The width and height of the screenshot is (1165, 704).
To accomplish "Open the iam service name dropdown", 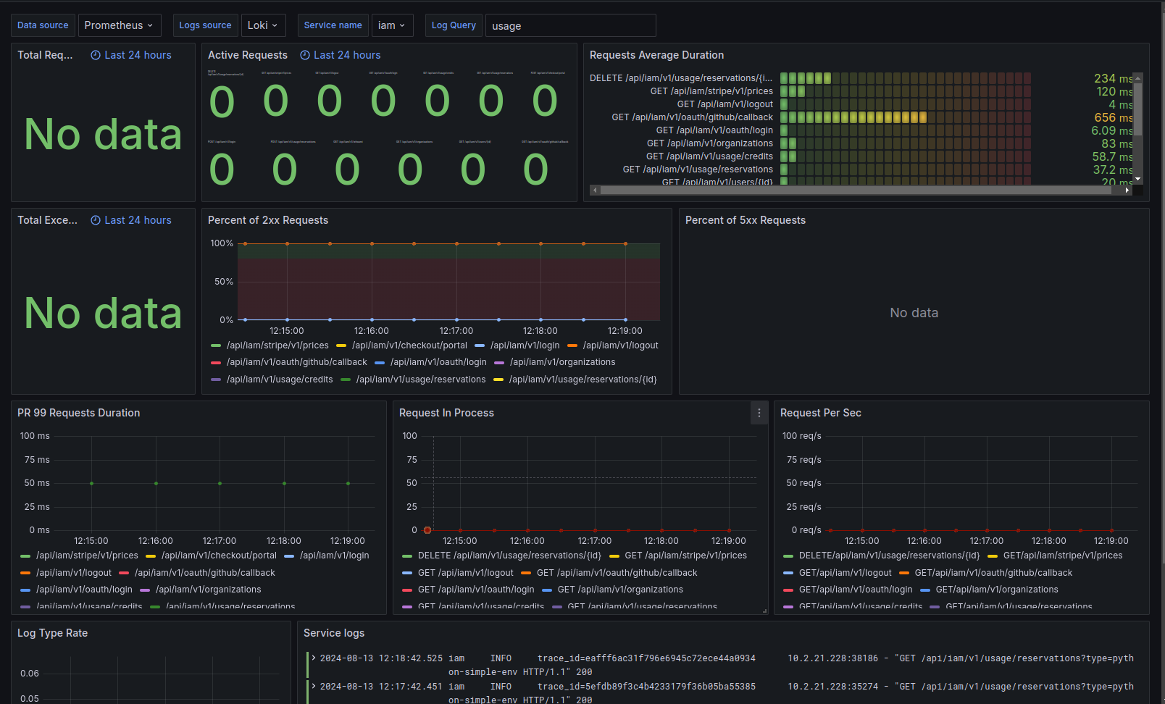I will point(392,25).
